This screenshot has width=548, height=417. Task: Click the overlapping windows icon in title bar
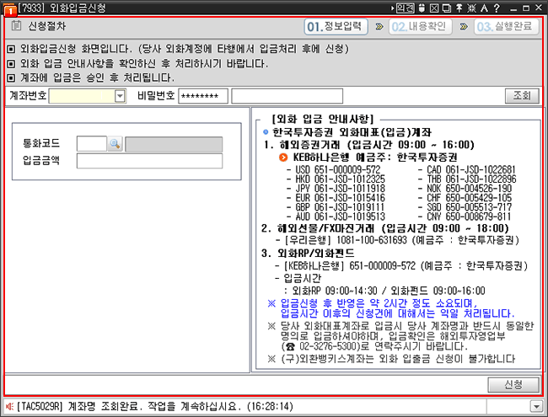(x=447, y=8)
